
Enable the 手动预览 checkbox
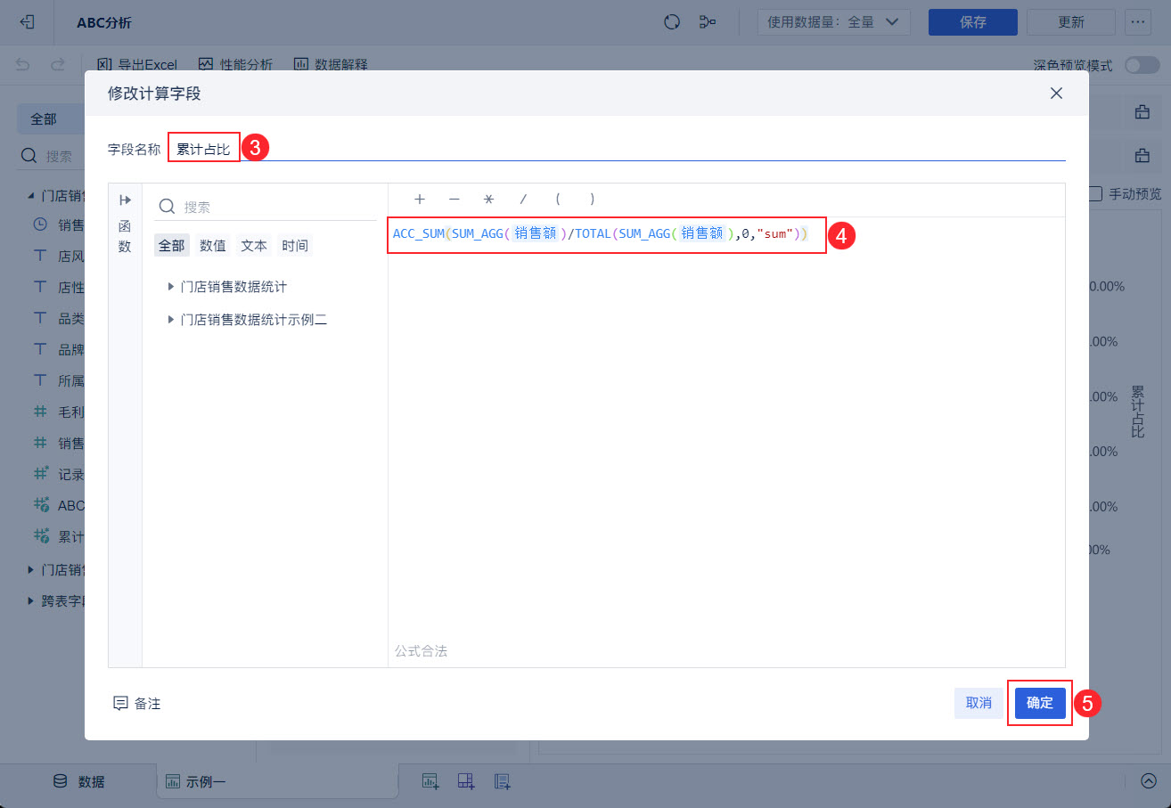click(x=1096, y=193)
